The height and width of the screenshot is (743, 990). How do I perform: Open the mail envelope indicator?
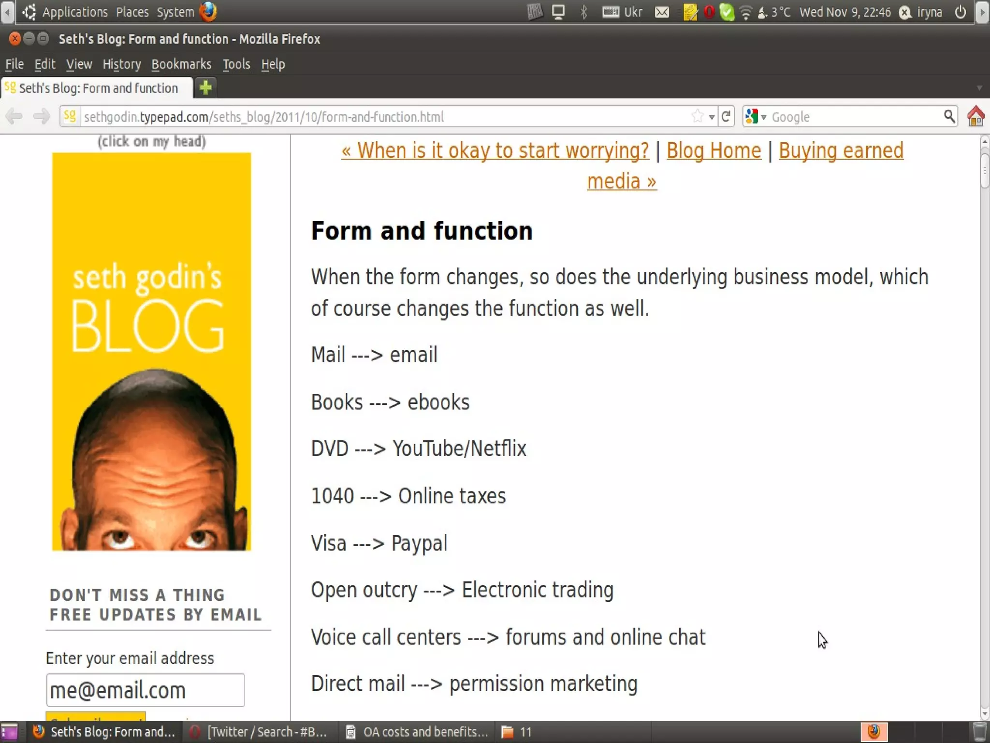[x=662, y=12]
